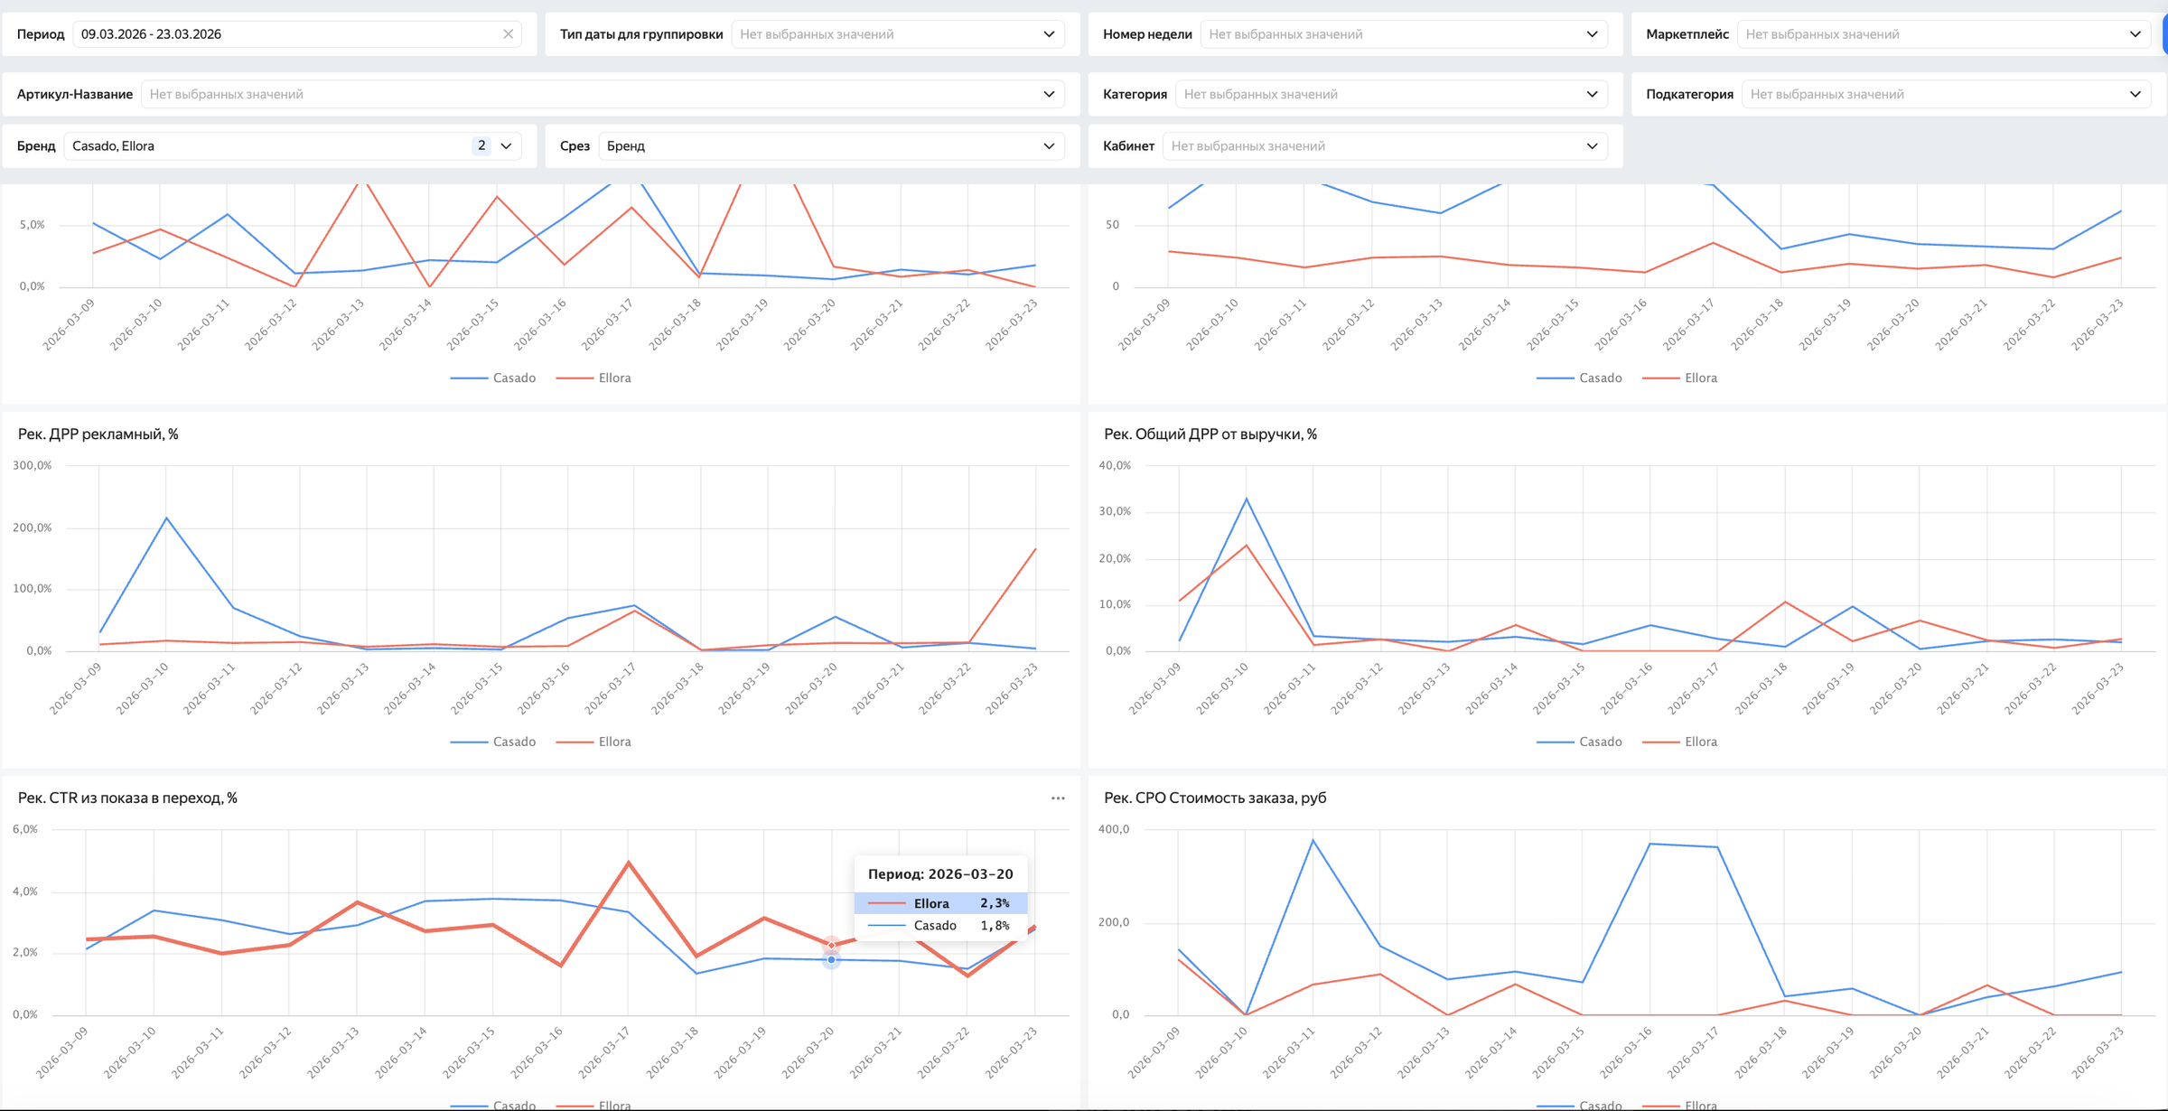
Task: Toggle Ellora in legend above Рек. ДРР рекламный title
Action: tap(593, 378)
